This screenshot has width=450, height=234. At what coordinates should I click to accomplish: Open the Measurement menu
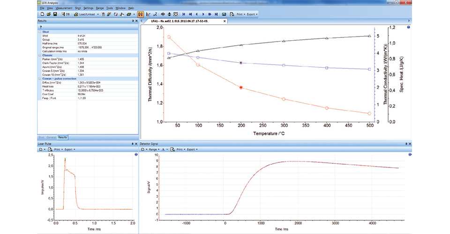click(x=63, y=8)
